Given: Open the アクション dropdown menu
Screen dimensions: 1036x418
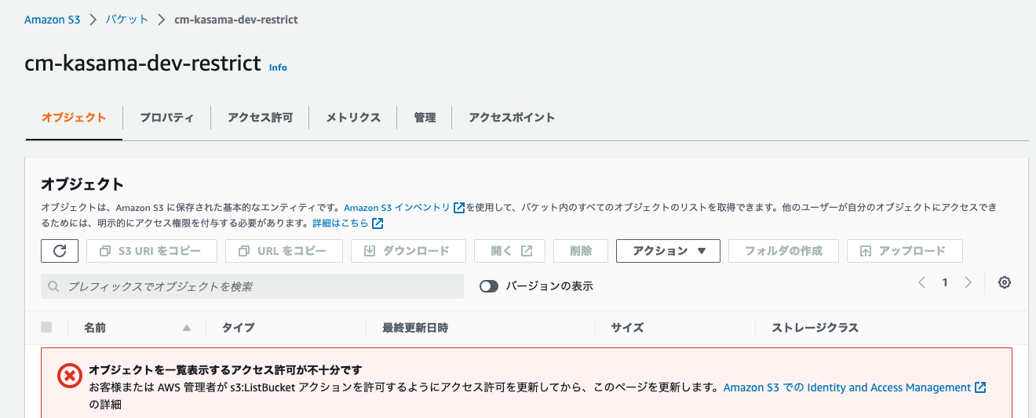Looking at the screenshot, I should (669, 251).
